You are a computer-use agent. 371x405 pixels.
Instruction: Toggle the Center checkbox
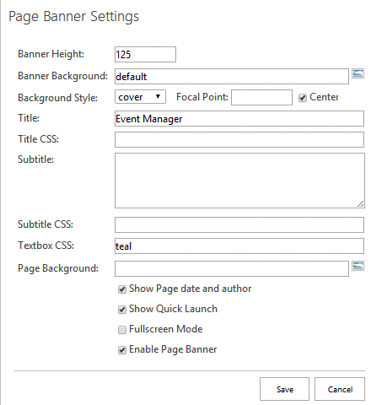[303, 98]
